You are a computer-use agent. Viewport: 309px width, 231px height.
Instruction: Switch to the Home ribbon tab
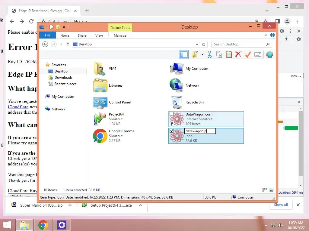[x=65, y=35]
